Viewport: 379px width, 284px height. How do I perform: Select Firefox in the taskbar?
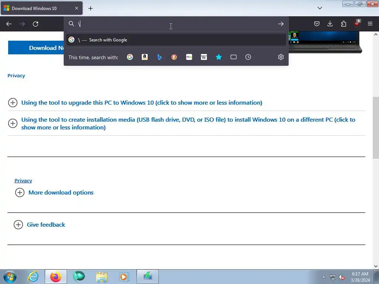56,277
